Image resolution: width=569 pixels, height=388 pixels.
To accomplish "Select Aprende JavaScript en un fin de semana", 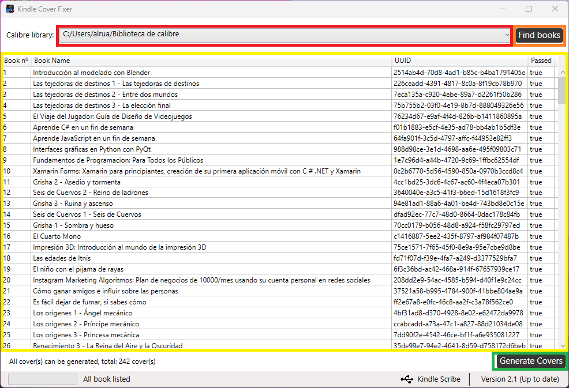I will (279, 138).
